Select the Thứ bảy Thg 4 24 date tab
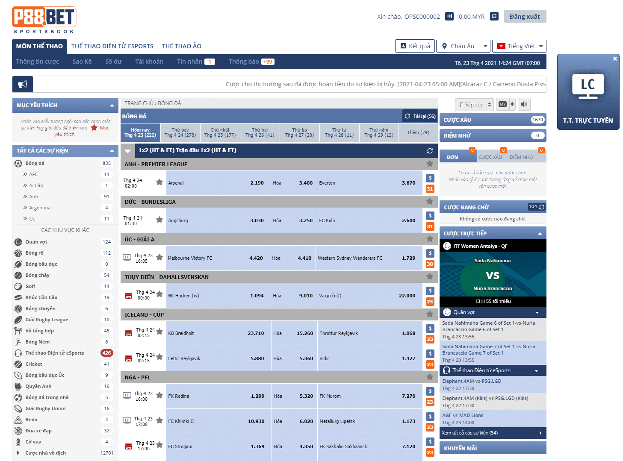Viewport: 623px width, 461px height. coord(180,132)
